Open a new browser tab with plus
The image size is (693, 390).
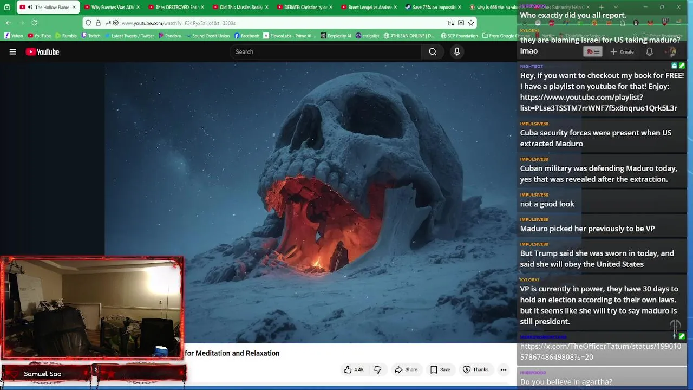(602, 7)
